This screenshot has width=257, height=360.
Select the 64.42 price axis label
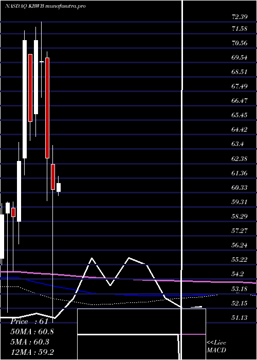240,130
